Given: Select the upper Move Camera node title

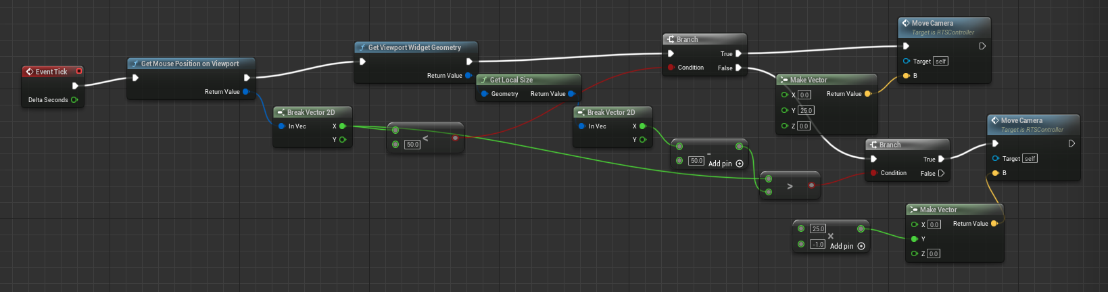Looking at the screenshot, I should (x=932, y=23).
